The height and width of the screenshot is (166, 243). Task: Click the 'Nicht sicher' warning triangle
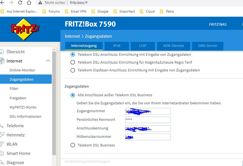tap(40, 3)
